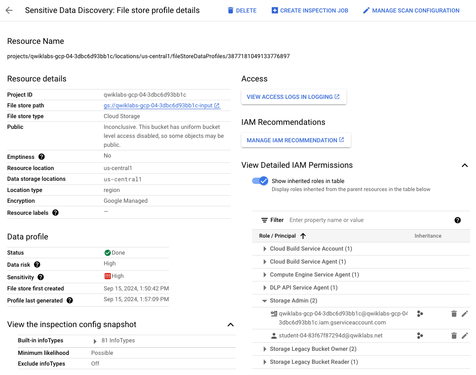Click the Data risk value High
This screenshot has height=375, width=476.
pos(110,264)
